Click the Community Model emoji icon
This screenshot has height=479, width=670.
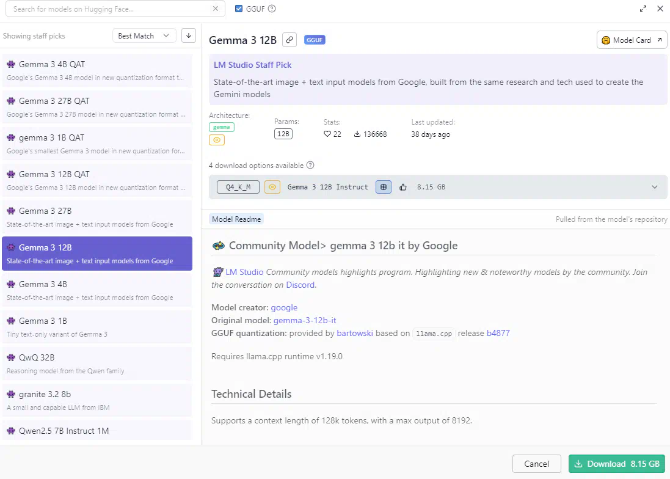tap(219, 246)
